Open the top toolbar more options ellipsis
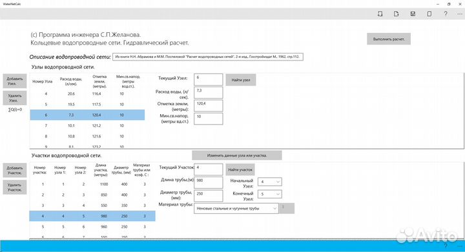 [460, 14]
